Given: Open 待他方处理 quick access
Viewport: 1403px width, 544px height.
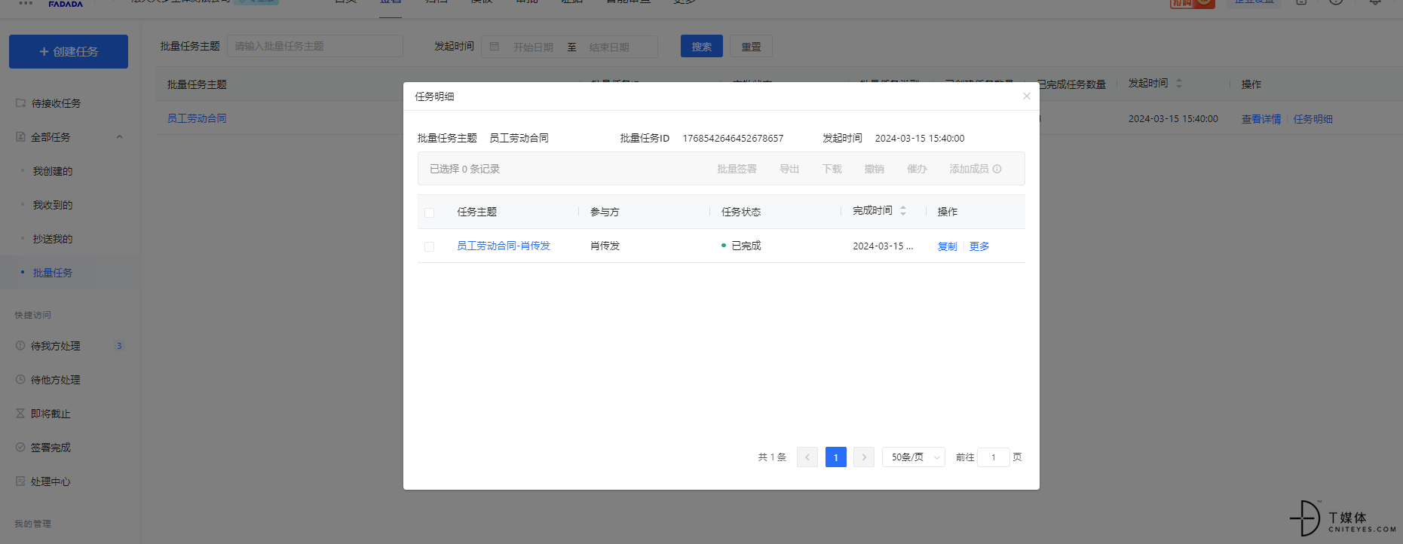Looking at the screenshot, I should [x=55, y=380].
